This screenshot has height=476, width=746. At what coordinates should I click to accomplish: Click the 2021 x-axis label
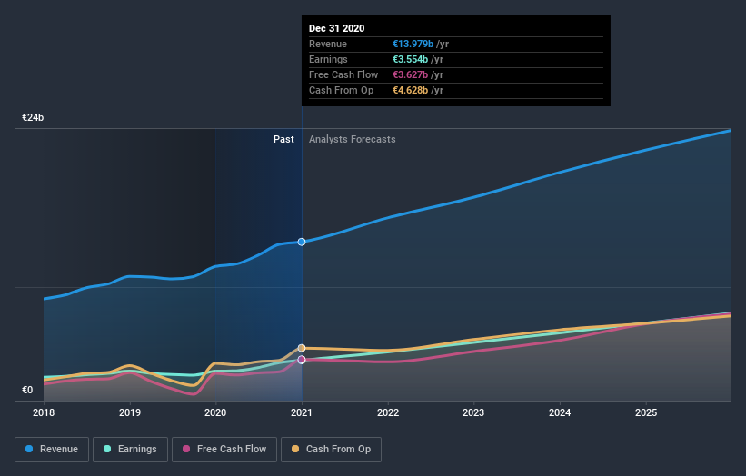(x=302, y=412)
